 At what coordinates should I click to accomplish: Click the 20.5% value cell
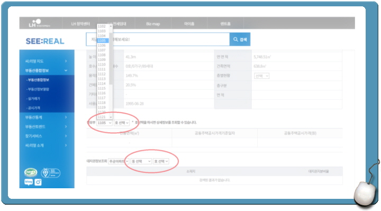(131, 85)
